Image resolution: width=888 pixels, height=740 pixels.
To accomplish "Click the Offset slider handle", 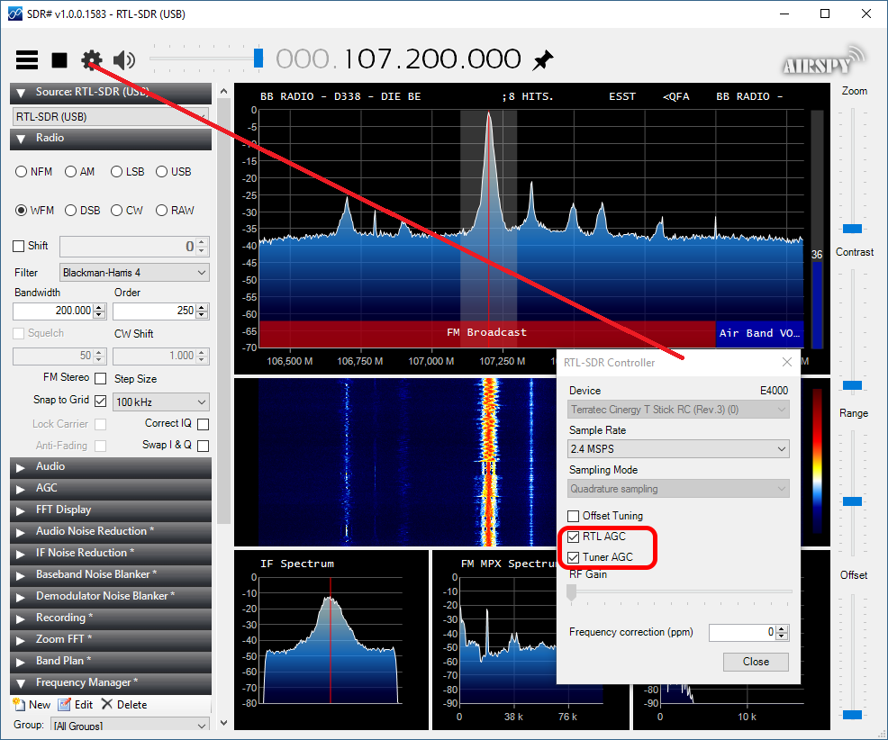I will tap(852, 715).
